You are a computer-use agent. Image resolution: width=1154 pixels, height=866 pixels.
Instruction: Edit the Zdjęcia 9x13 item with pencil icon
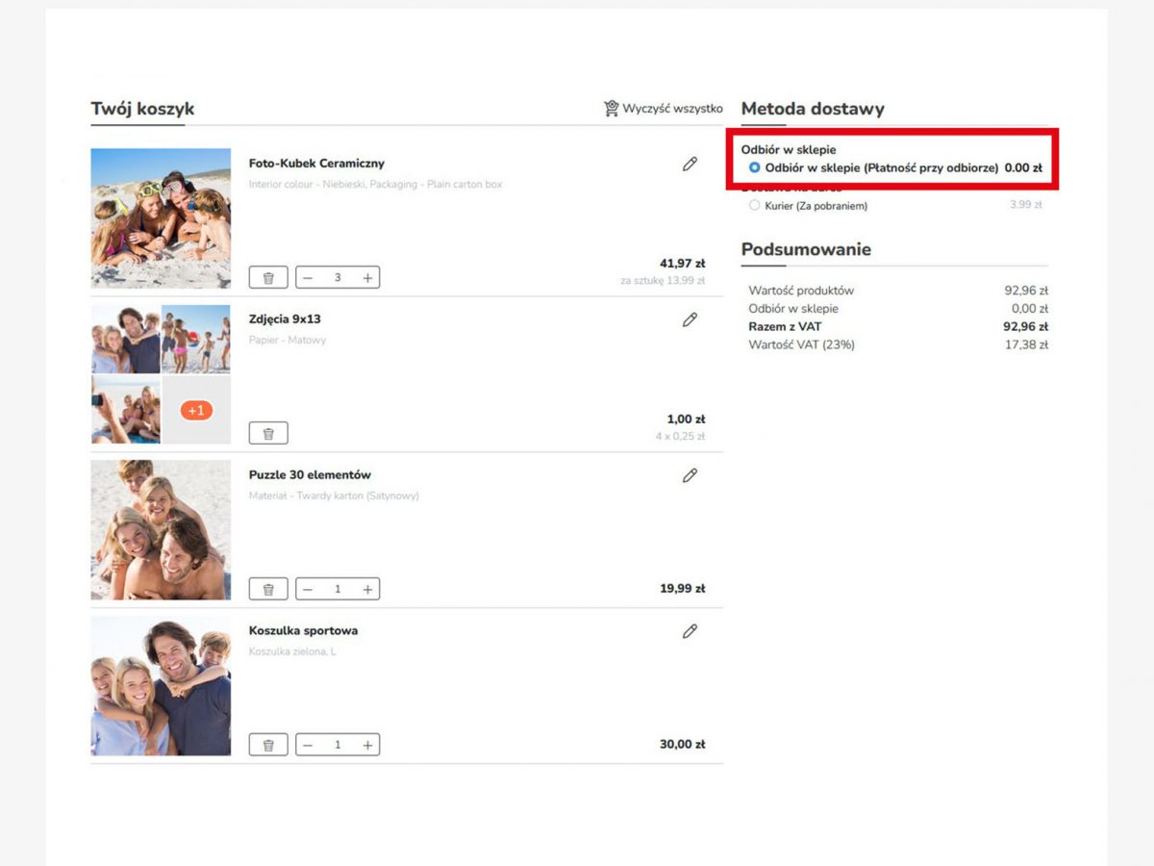click(x=690, y=320)
